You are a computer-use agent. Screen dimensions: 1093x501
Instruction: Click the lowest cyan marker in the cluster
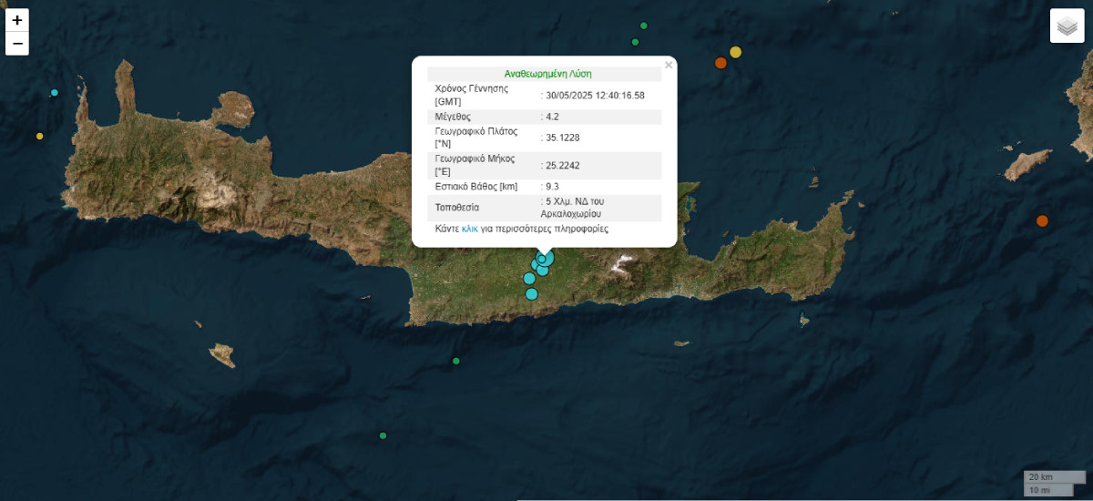click(532, 293)
